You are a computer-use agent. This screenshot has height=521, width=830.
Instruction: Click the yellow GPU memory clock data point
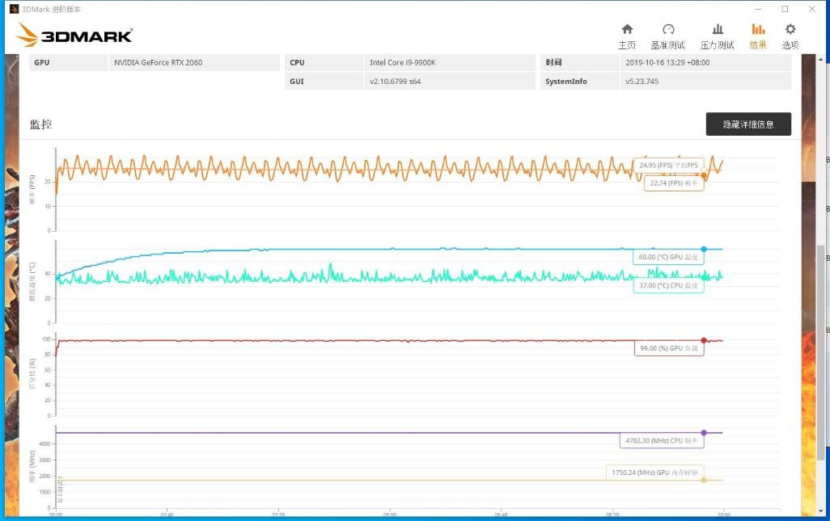click(x=704, y=480)
